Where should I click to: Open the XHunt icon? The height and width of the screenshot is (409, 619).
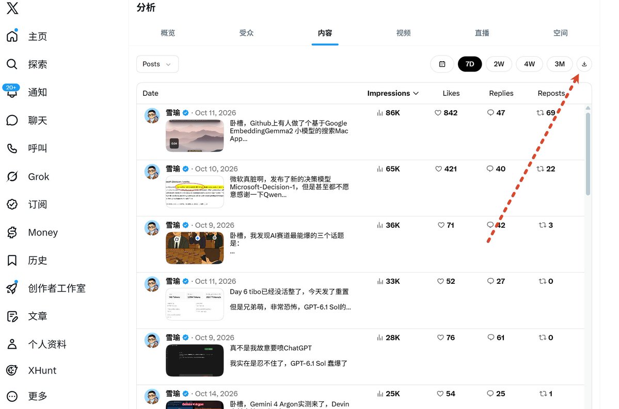point(12,370)
